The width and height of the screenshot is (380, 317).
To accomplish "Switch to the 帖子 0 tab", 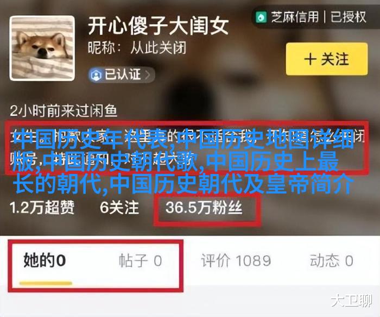I will pyautogui.click(x=140, y=261).
